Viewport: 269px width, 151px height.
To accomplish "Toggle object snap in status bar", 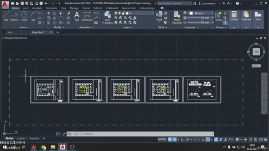I will (208, 139).
